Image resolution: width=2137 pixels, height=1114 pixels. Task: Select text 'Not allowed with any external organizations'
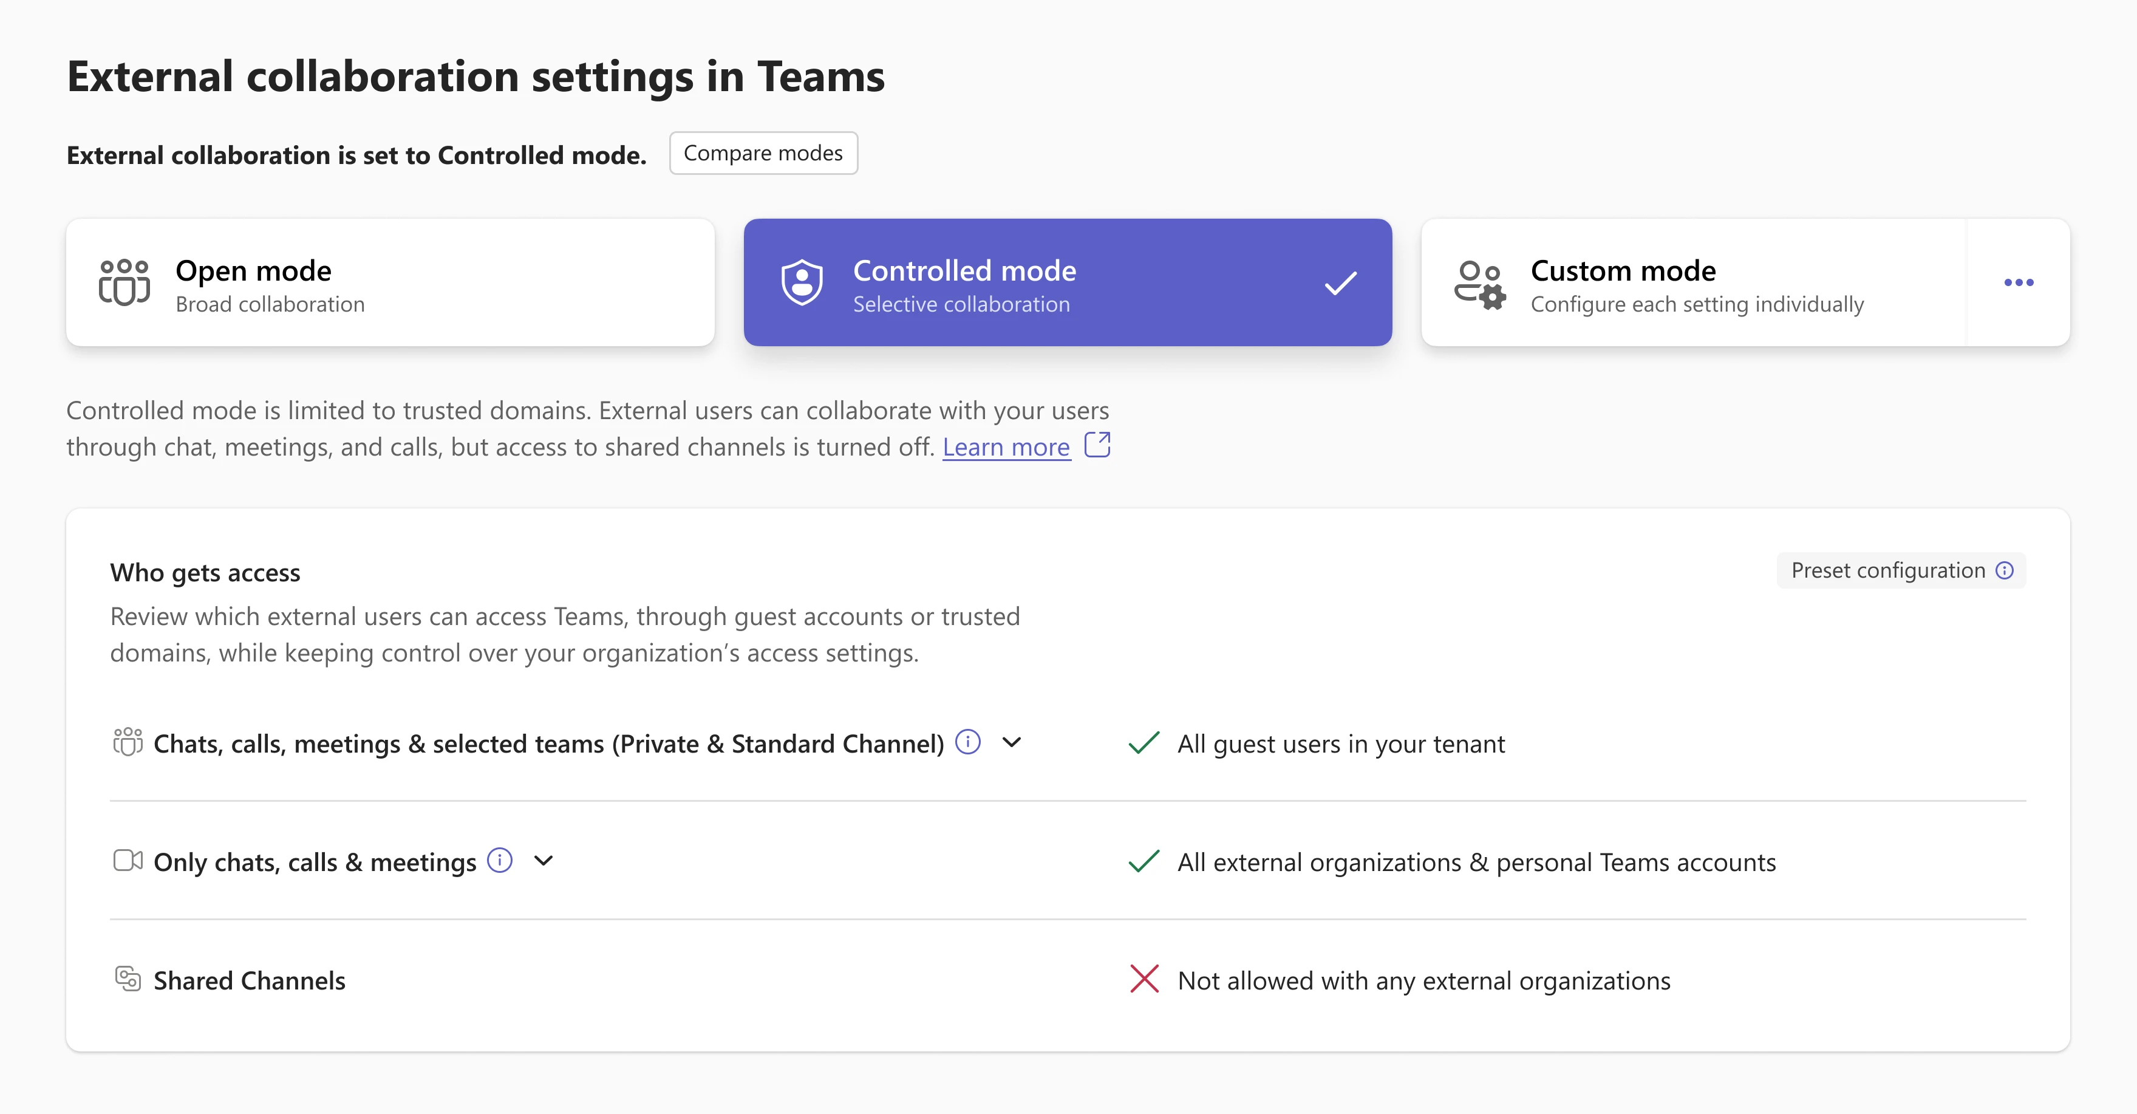coord(1423,982)
